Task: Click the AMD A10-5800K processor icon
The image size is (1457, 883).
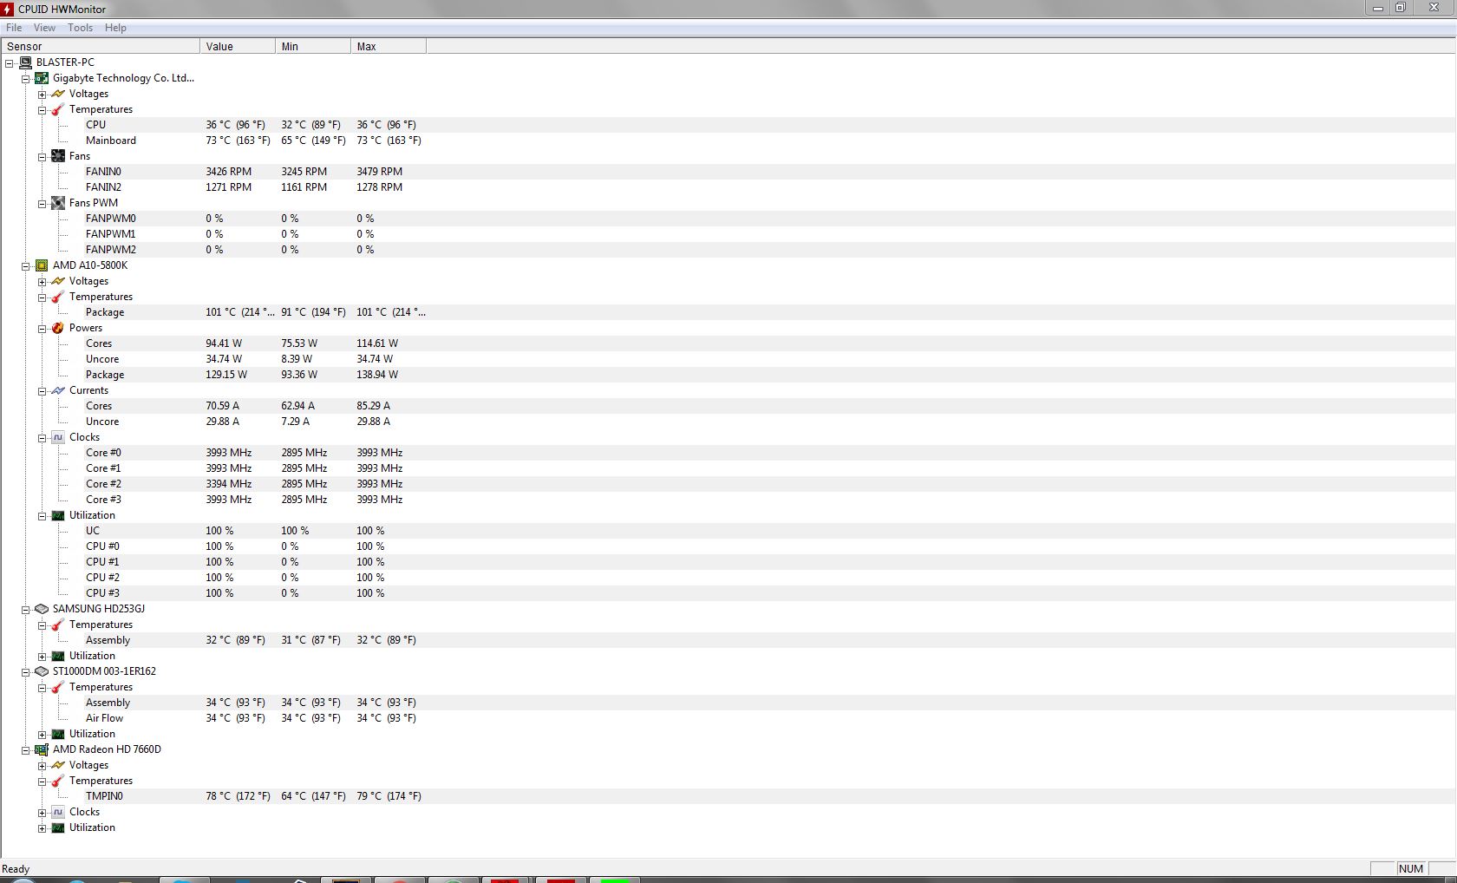Action: (x=42, y=265)
